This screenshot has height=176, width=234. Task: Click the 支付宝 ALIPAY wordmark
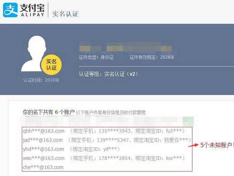[32, 10]
